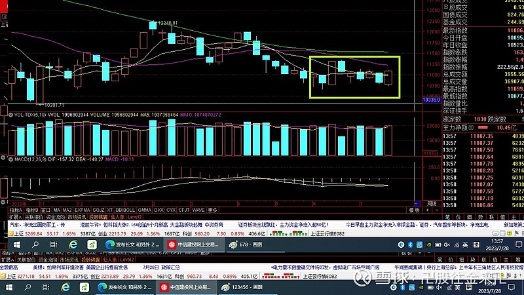Select the 窗口 window-count option
Image resolution: width=524 pixels, height=295 pixels.
point(46,210)
